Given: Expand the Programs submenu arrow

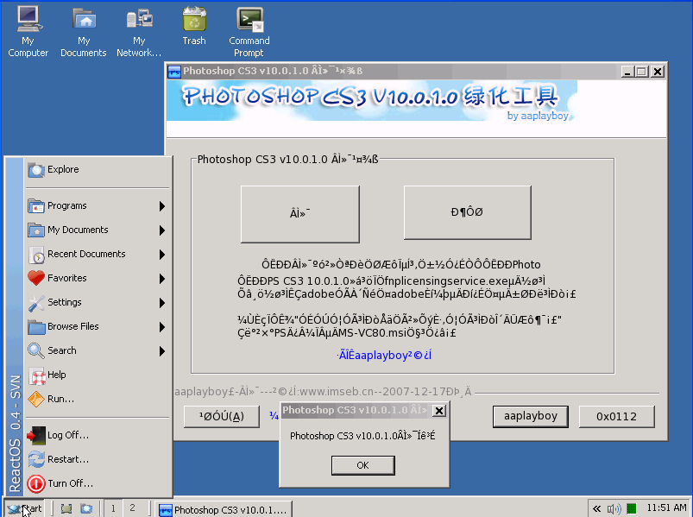Looking at the screenshot, I should (x=162, y=206).
